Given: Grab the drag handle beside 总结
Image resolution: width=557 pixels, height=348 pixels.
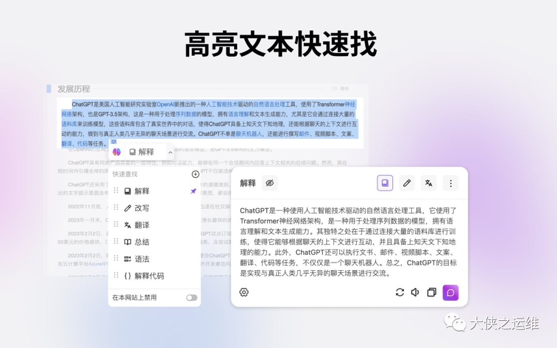Looking at the screenshot, I should 116,241.
